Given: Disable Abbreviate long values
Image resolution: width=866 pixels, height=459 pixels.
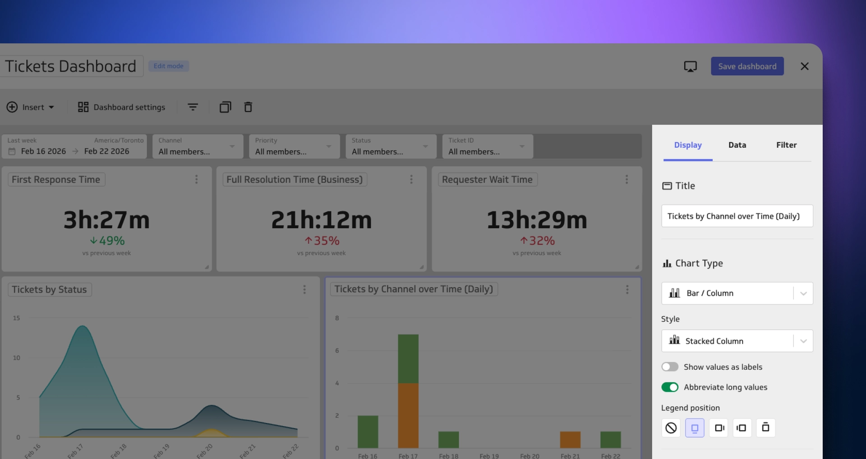Looking at the screenshot, I should (x=670, y=387).
